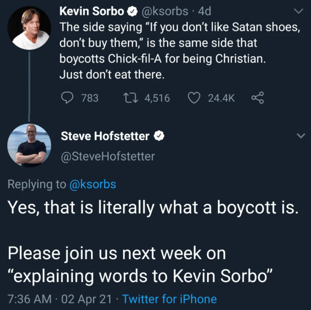
Task: Click the @ksorbs mention in Replying to
Action: 92,184
